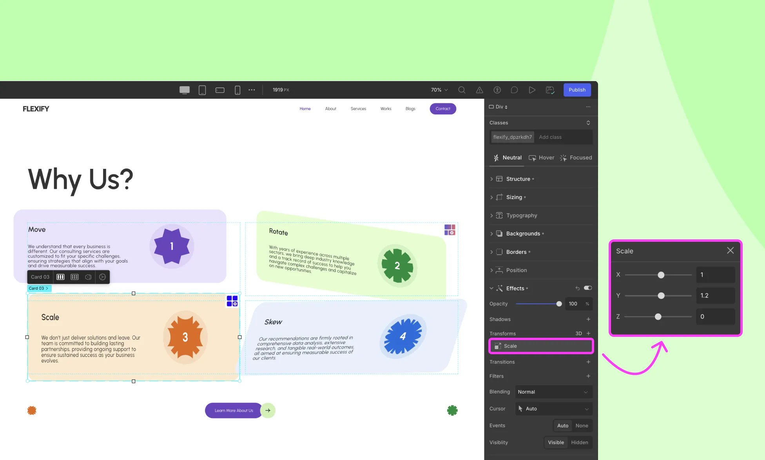The width and height of the screenshot is (765, 460).
Task: Add a transform with plus icon
Action: 588,333
